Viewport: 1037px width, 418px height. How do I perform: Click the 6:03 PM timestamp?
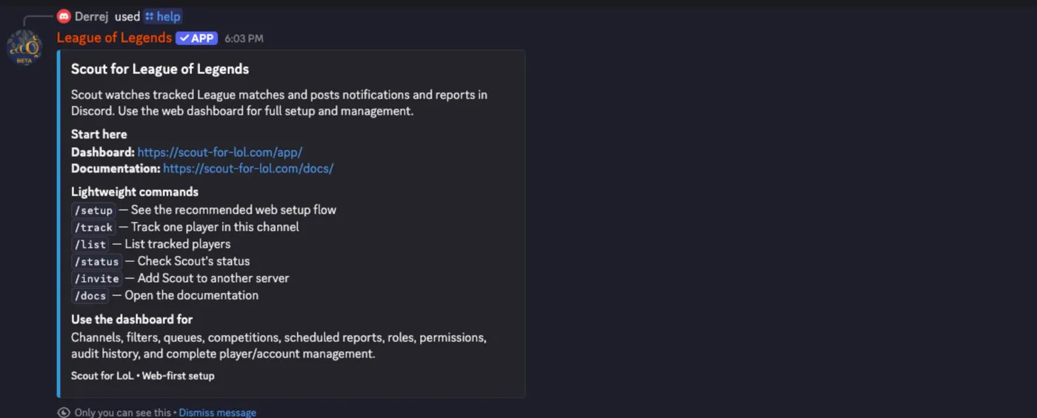click(244, 38)
